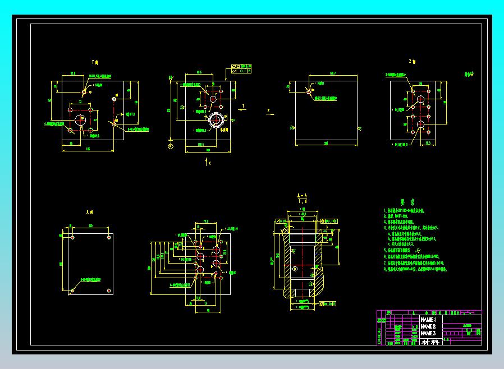Select the NAME2 text in title block
Screen dimensions: 504x369
point(428,326)
